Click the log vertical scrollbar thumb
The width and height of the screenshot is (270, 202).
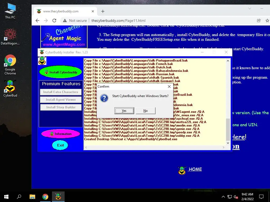228,129
